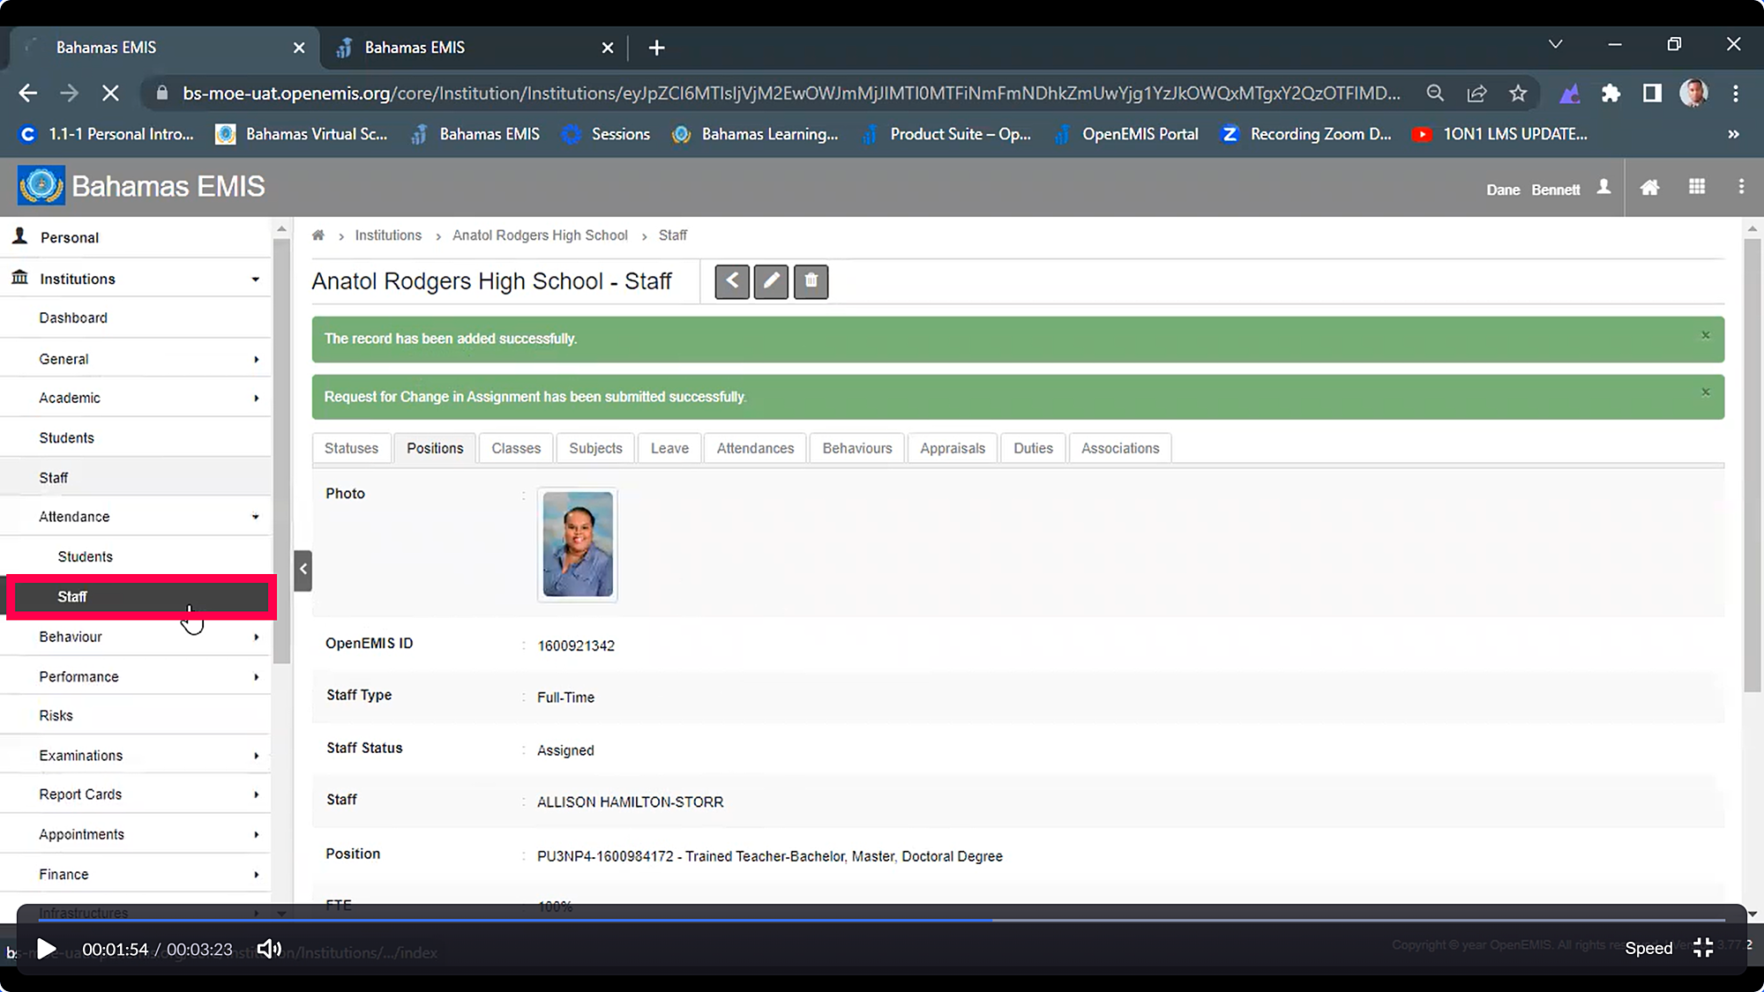Toggle the browser side panel icon
Screen dimensions: 1764x992
point(1652,93)
